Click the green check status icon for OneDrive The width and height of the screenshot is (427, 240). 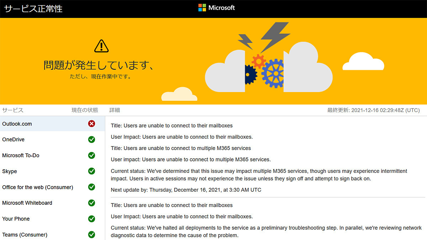click(x=91, y=139)
